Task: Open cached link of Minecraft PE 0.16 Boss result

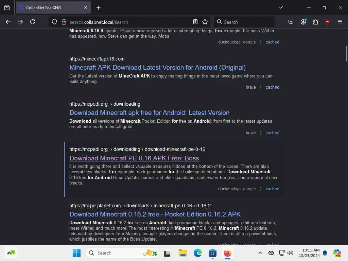Action: click(x=273, y=189)
